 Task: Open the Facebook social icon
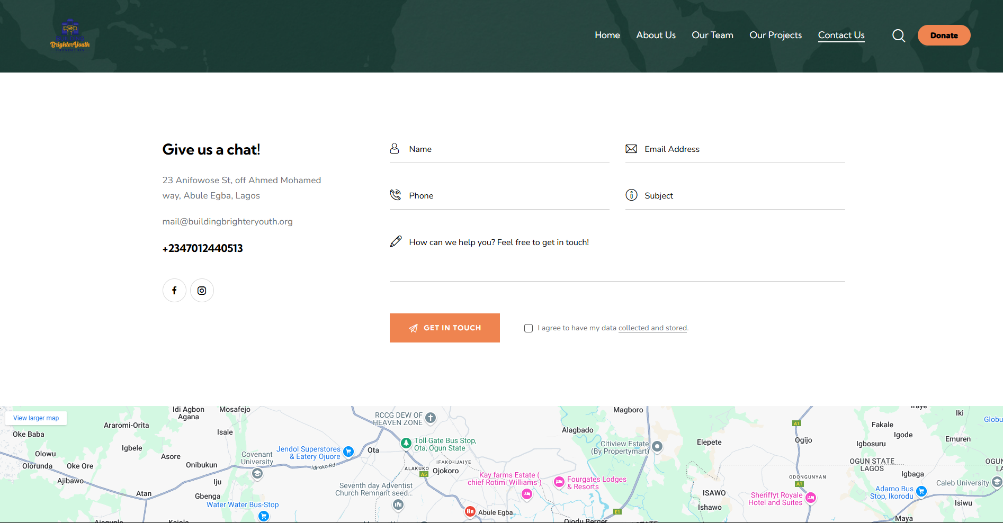(x=174, y=291)
